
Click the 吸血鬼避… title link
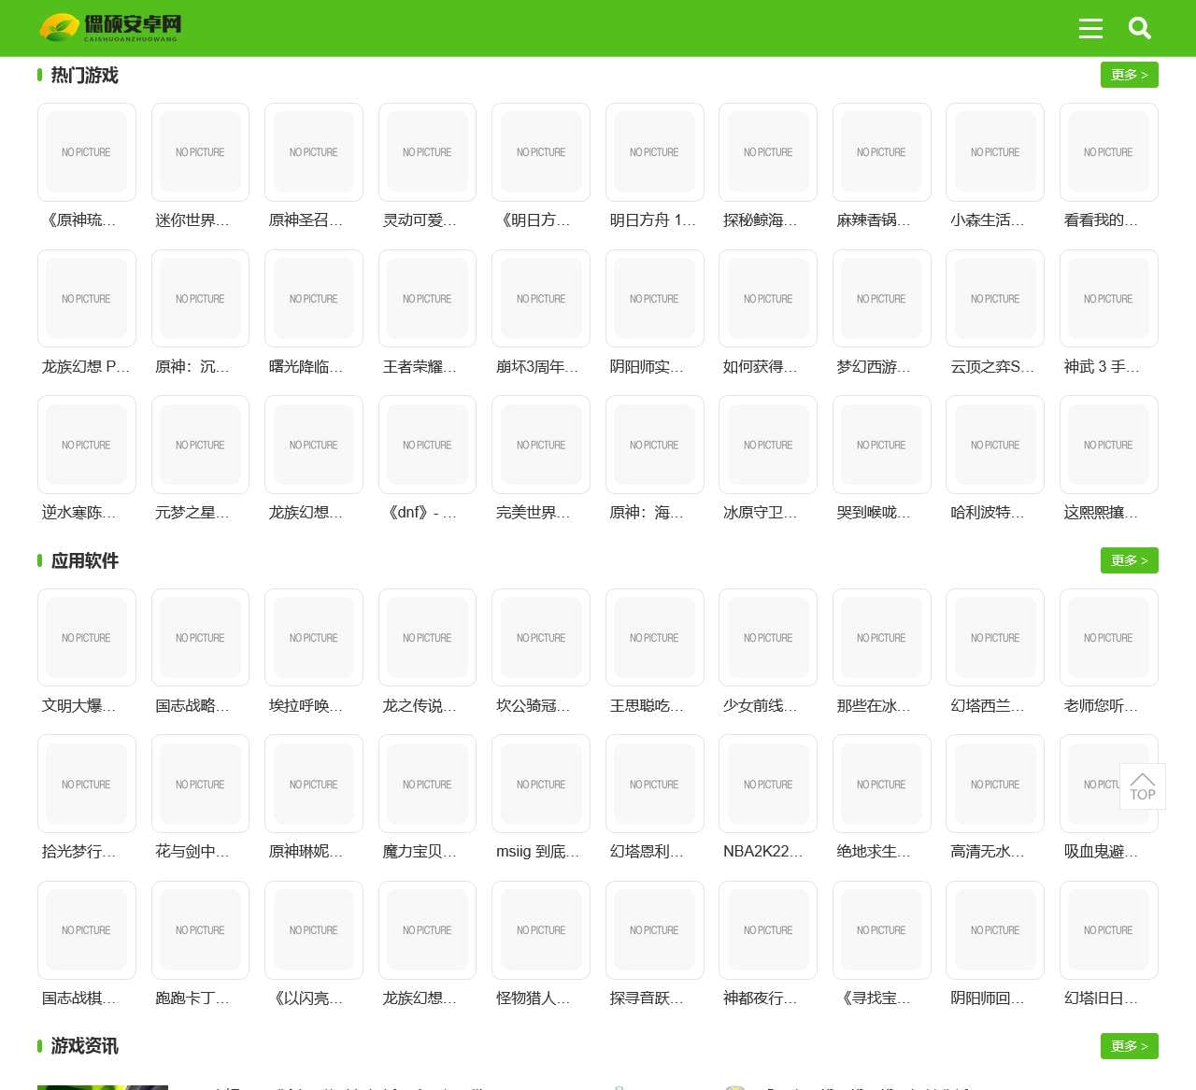[x=1101, y=852]
